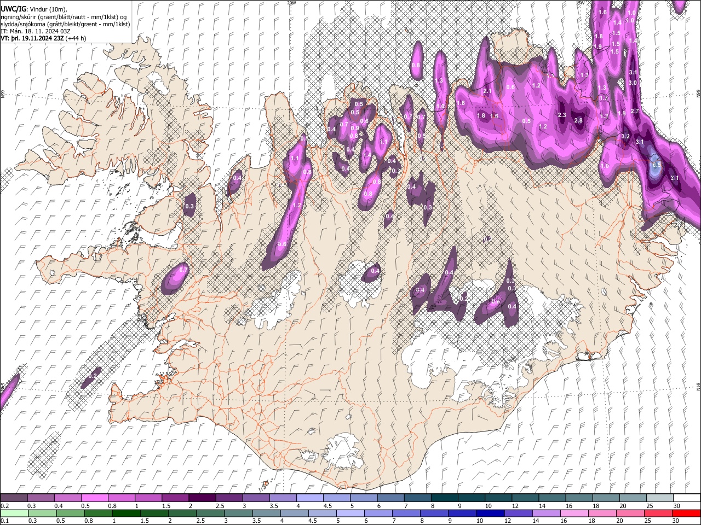Click the '2.3' snowfall value label

[562, 115]
